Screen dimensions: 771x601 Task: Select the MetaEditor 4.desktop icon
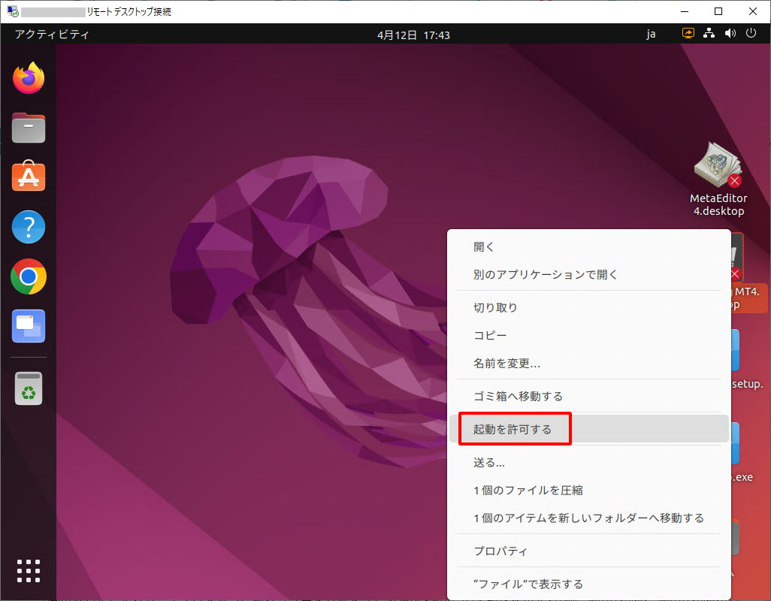coord(718,179)
